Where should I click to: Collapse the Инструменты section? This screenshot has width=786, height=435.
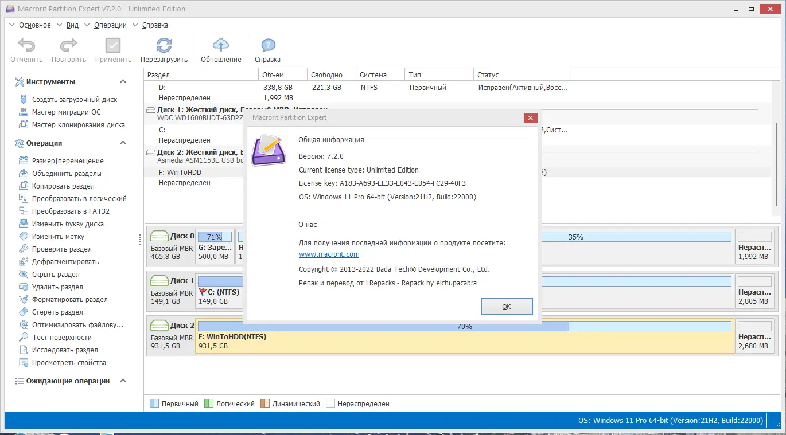coord(122,81)
